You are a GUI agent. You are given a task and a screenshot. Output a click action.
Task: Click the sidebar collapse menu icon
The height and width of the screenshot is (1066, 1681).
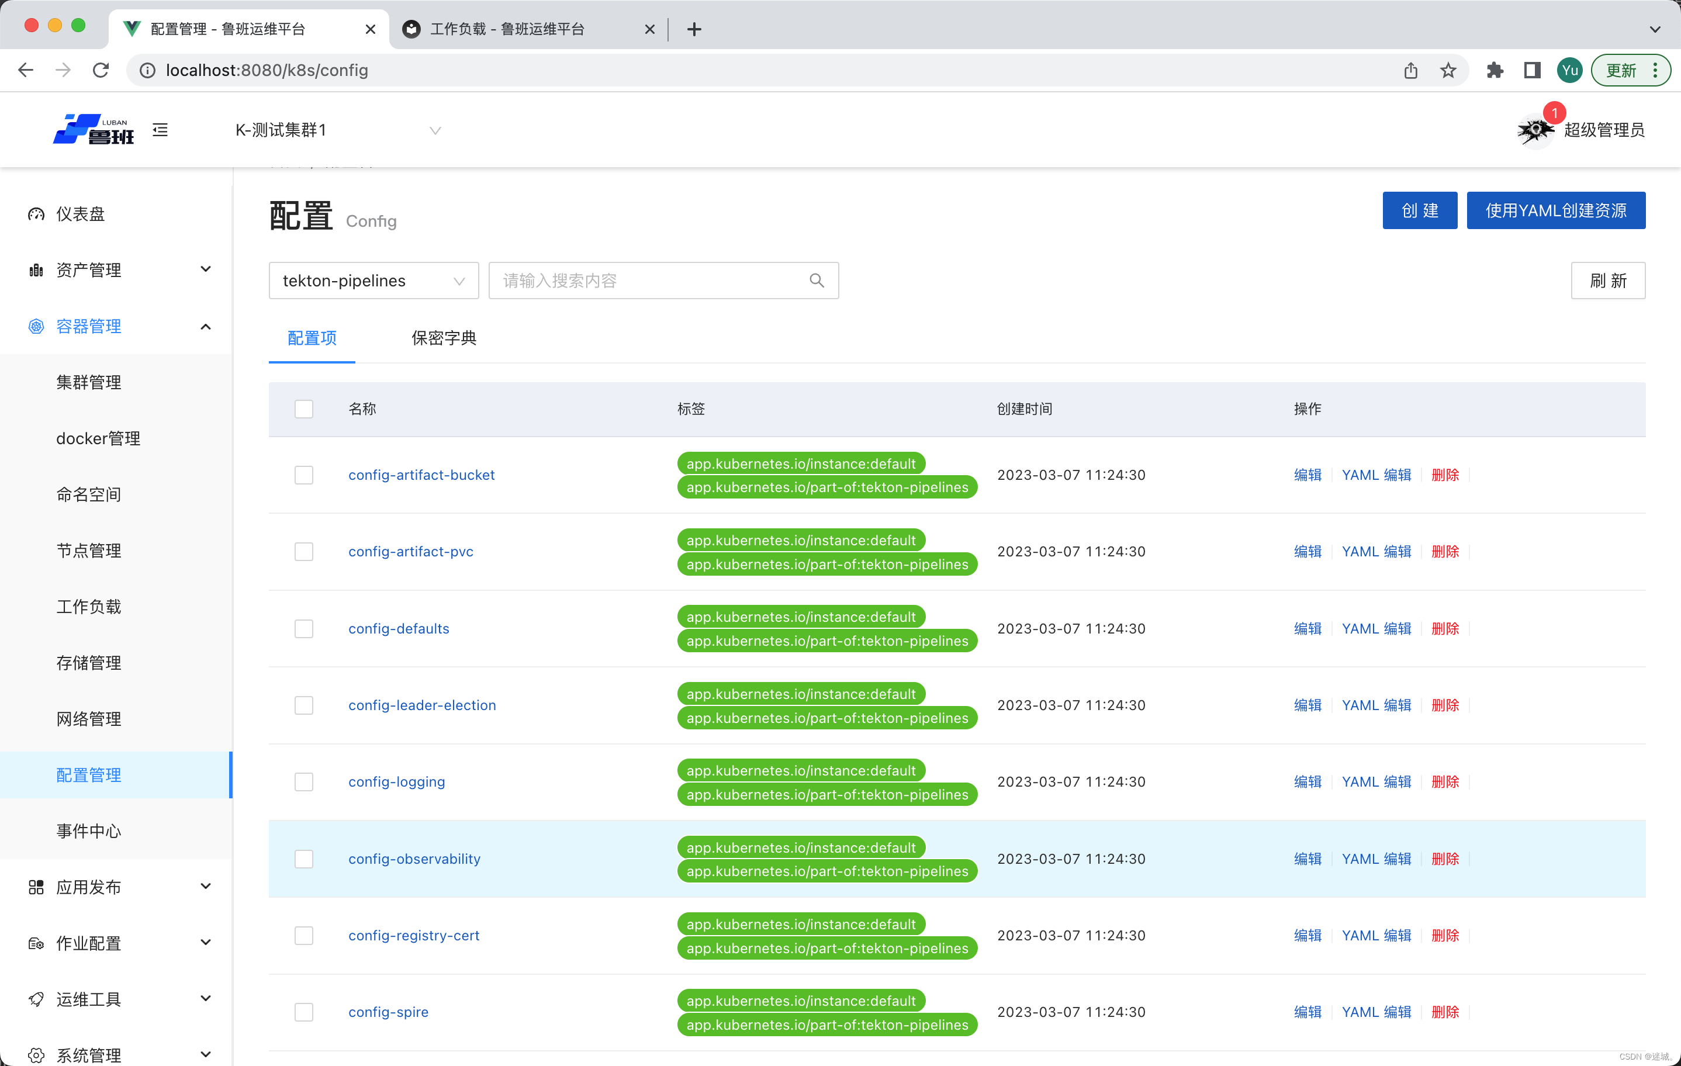[160, 130]
